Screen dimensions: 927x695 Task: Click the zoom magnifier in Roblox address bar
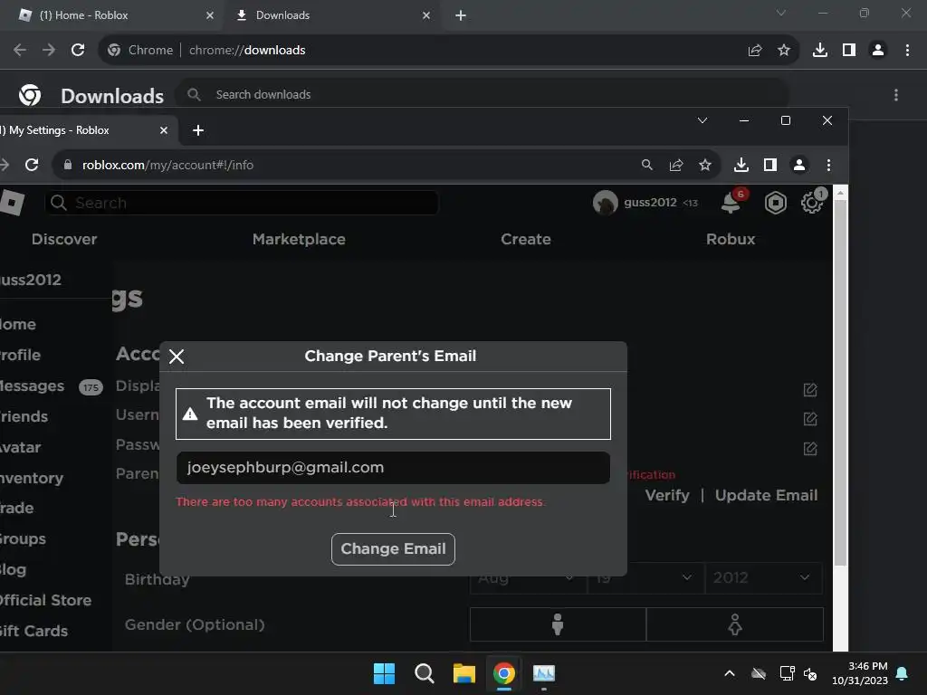646,165
